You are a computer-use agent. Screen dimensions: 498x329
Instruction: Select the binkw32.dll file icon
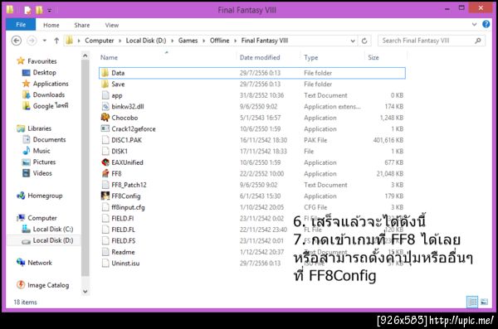coord(105,106)
